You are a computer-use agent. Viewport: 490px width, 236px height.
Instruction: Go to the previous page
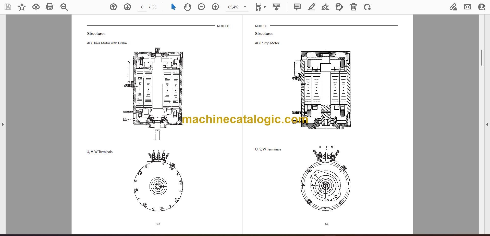click(113, 7)
